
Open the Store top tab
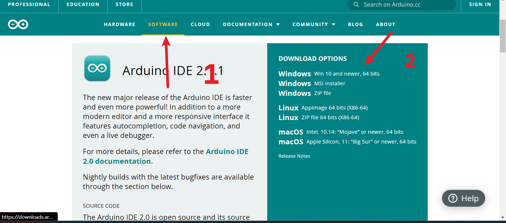click(124, 4)
